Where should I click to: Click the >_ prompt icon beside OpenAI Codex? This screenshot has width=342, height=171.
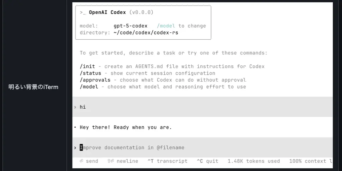pos(83,12)
